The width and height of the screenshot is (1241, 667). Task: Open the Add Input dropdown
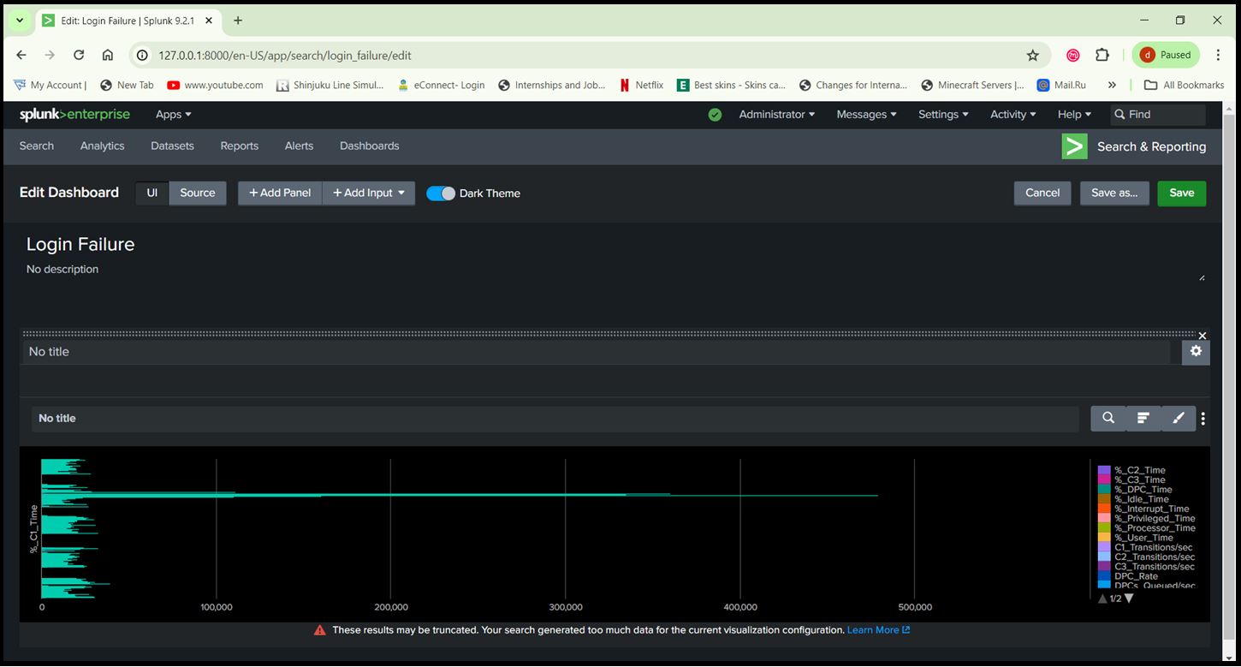(x=368, y=193)
